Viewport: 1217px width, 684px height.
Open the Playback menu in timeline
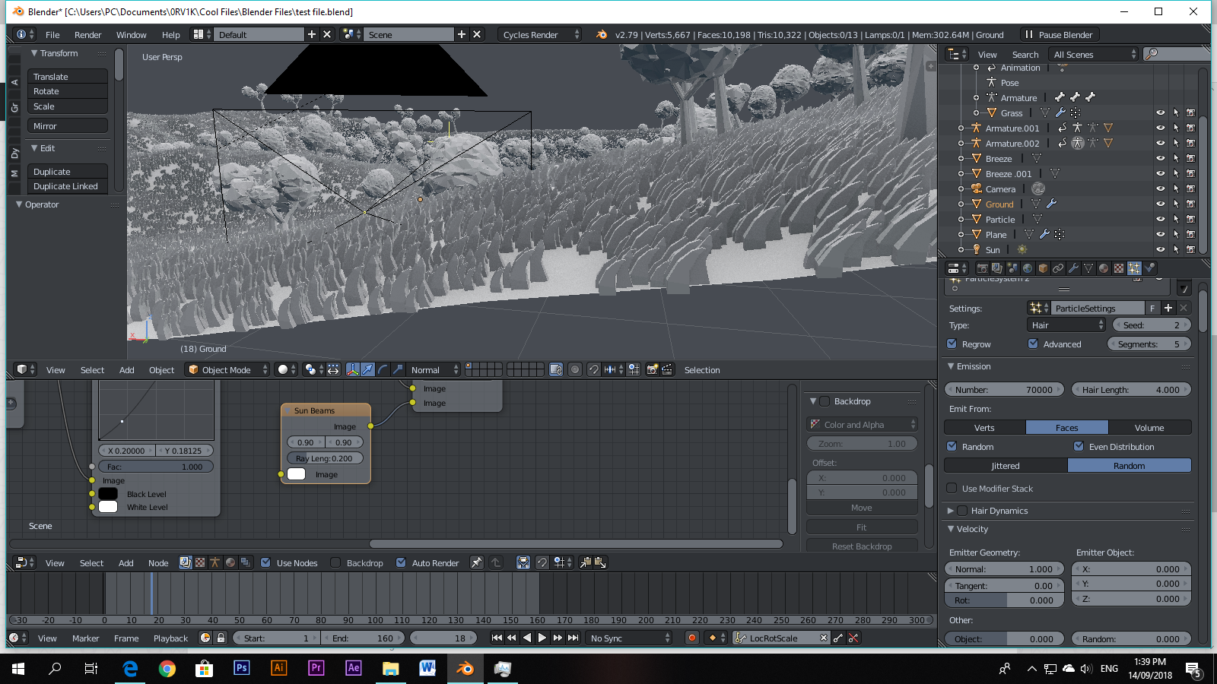170,638
